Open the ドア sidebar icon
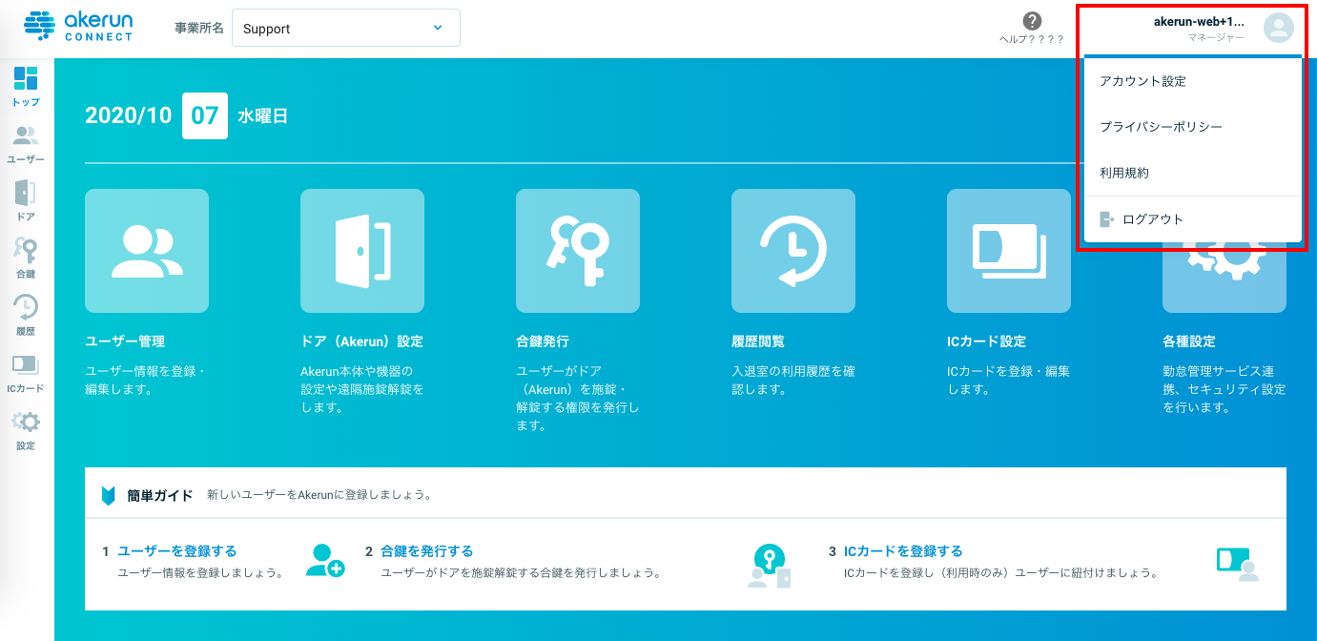The width and height of the screenshot is (1317, 641). (x=26, y=194)
